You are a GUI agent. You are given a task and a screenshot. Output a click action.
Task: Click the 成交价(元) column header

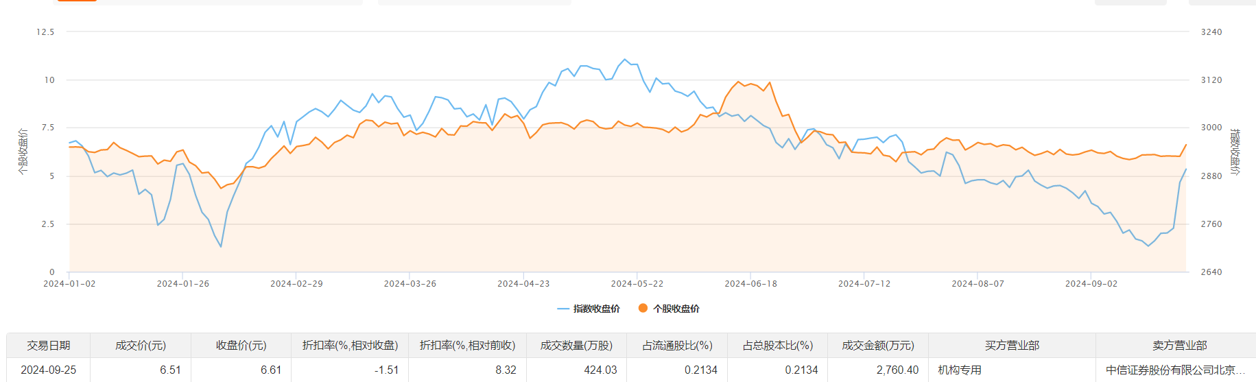pyautogui.click(x=141, y=346)
